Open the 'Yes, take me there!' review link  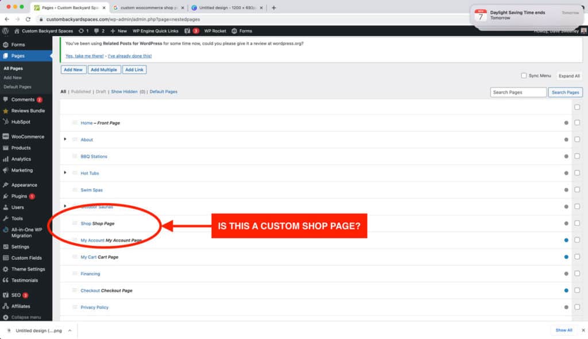pyautogui.click(x=83, y=56)
